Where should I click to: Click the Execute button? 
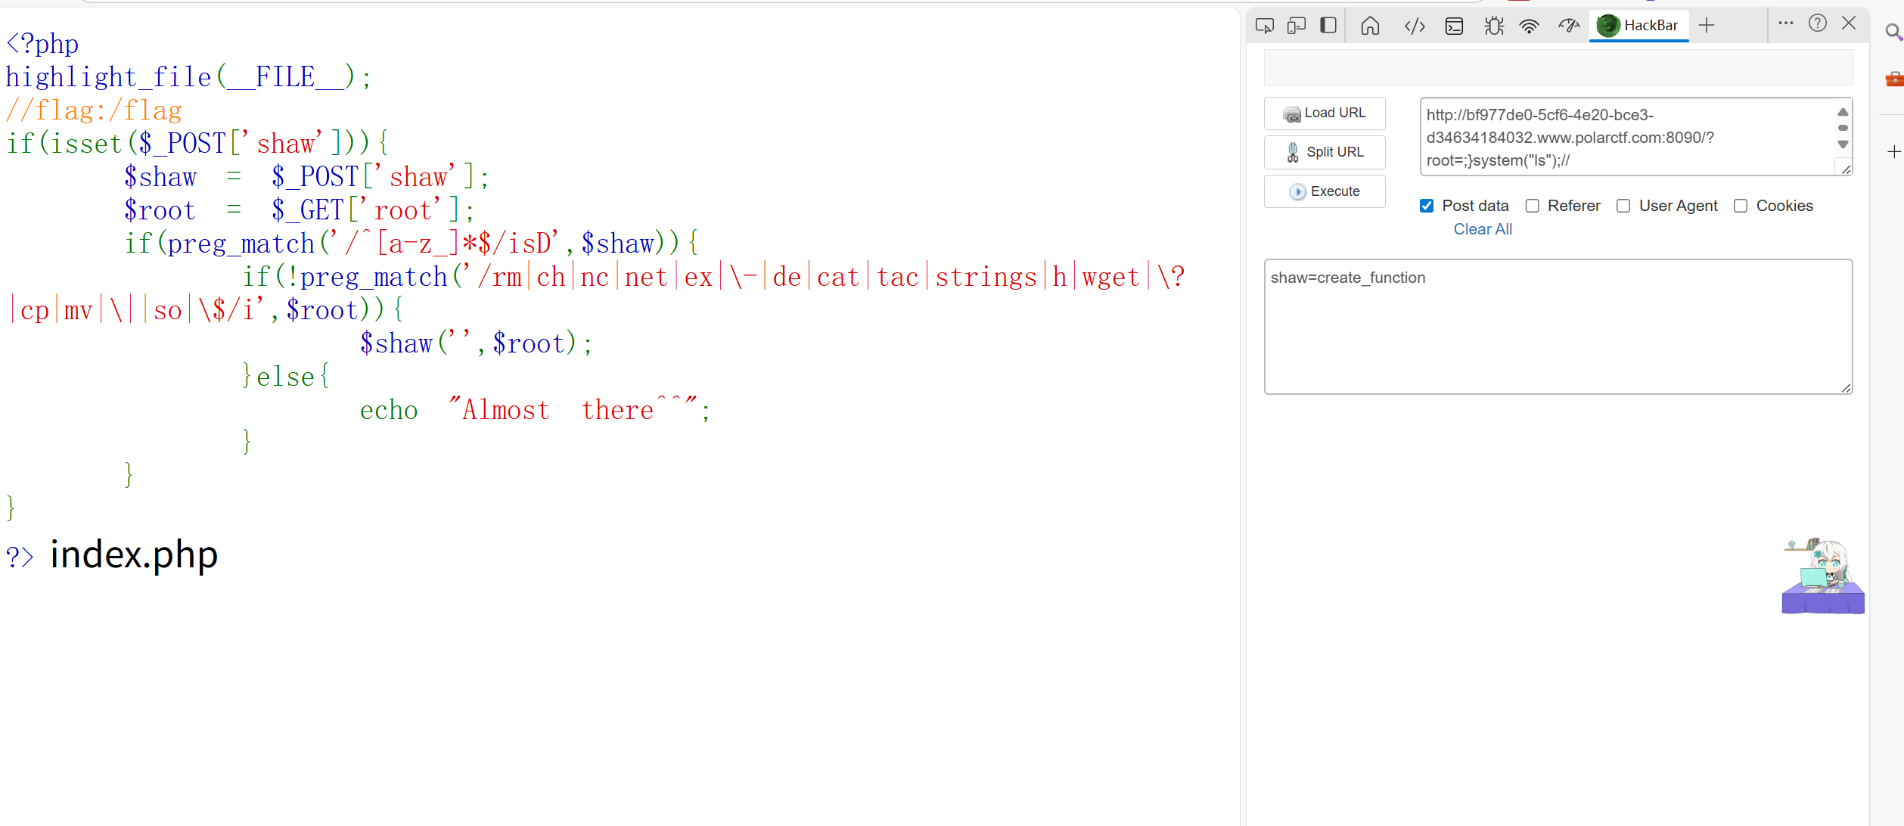coord(1325,191)
